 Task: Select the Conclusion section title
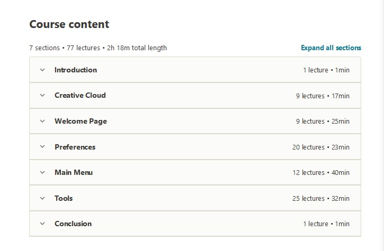click(73, 224)
